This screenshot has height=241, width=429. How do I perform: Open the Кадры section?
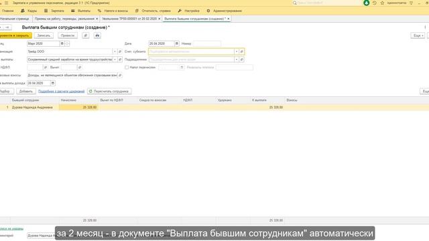[x=29, y=11]
